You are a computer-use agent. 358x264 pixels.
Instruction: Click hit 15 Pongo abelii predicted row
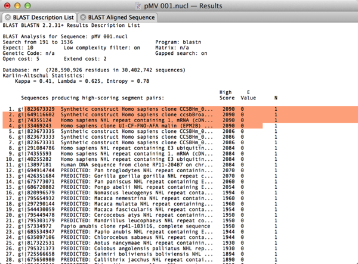click(x=119, y=188)
